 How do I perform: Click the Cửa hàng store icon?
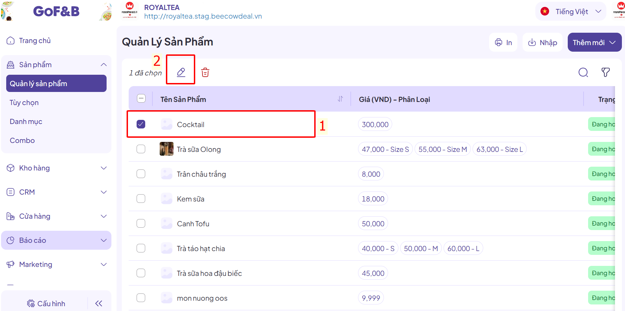11,216
